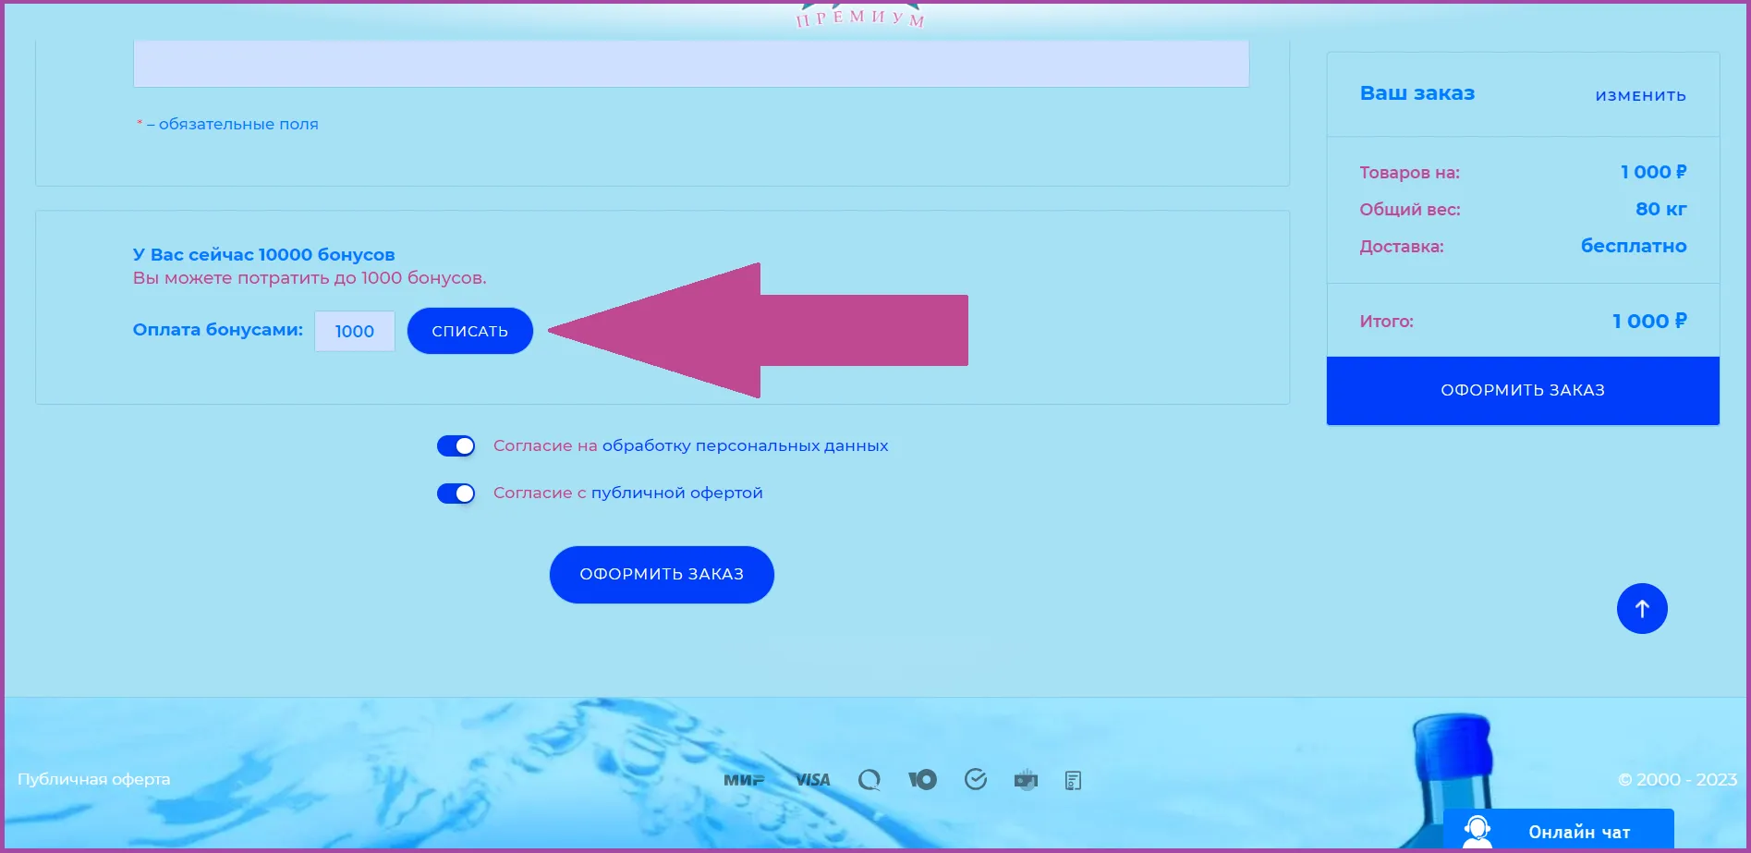Click the large text area above required fields note

pyautogui.click(x=690, y=63)
